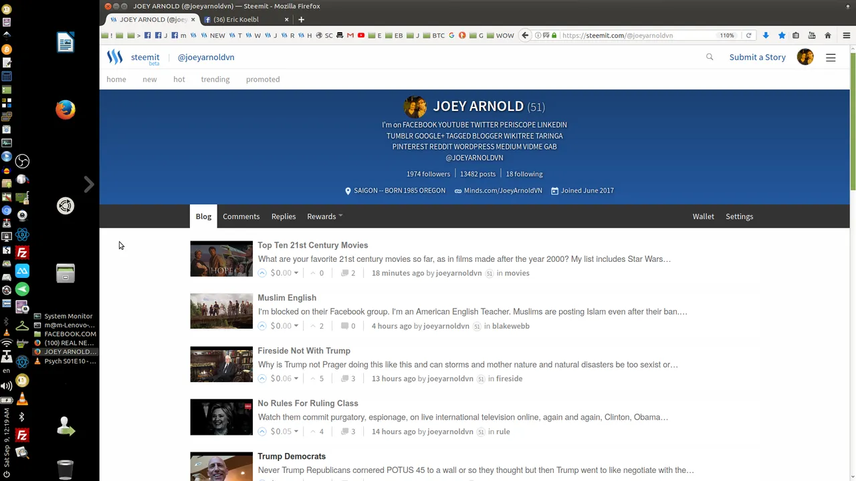Open the Top Ten 21st Century Movies title

(x=313, y=245)
